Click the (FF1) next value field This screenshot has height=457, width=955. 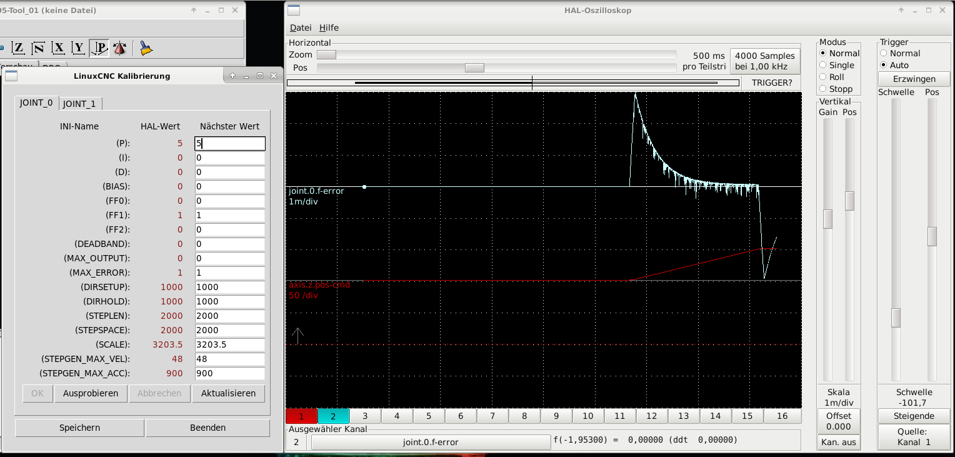coord(230,215)
